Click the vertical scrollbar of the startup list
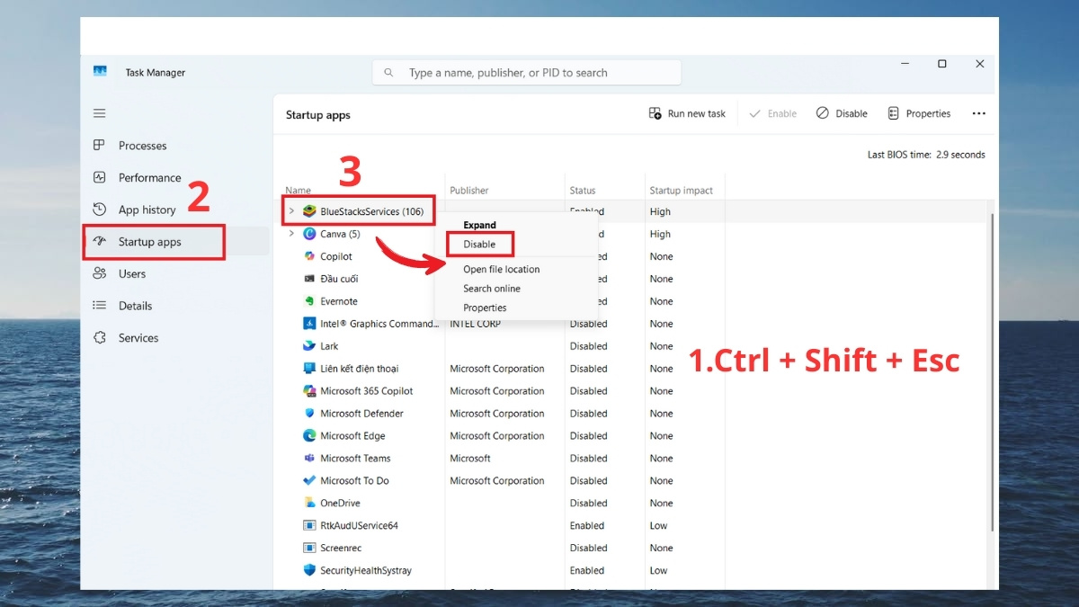Image resolution: width=1079 pixels, height=607 pixels. coord(992,369)
